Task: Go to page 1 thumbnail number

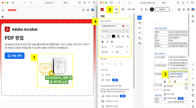Action: point(193,65)
